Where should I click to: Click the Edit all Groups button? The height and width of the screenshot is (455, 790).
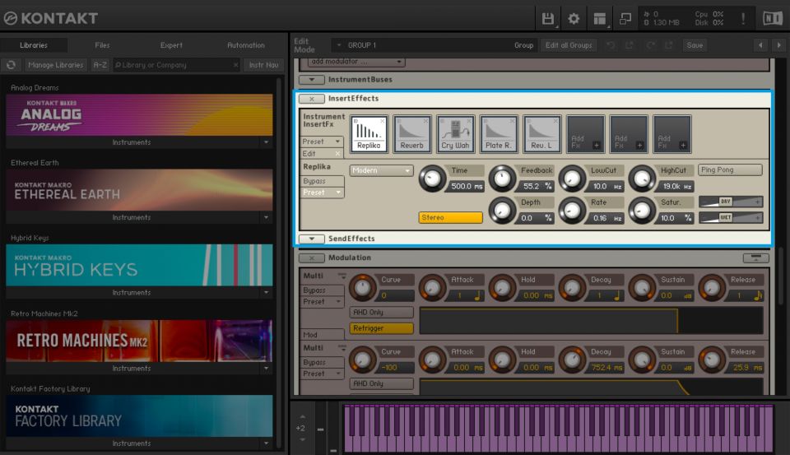569,45
